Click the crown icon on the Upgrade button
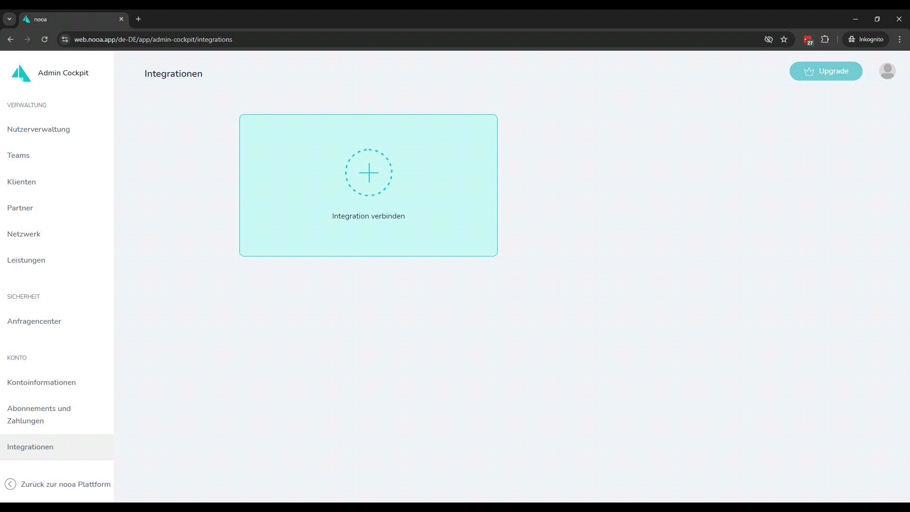Screen dimensions: 910x512 point(809,71)
